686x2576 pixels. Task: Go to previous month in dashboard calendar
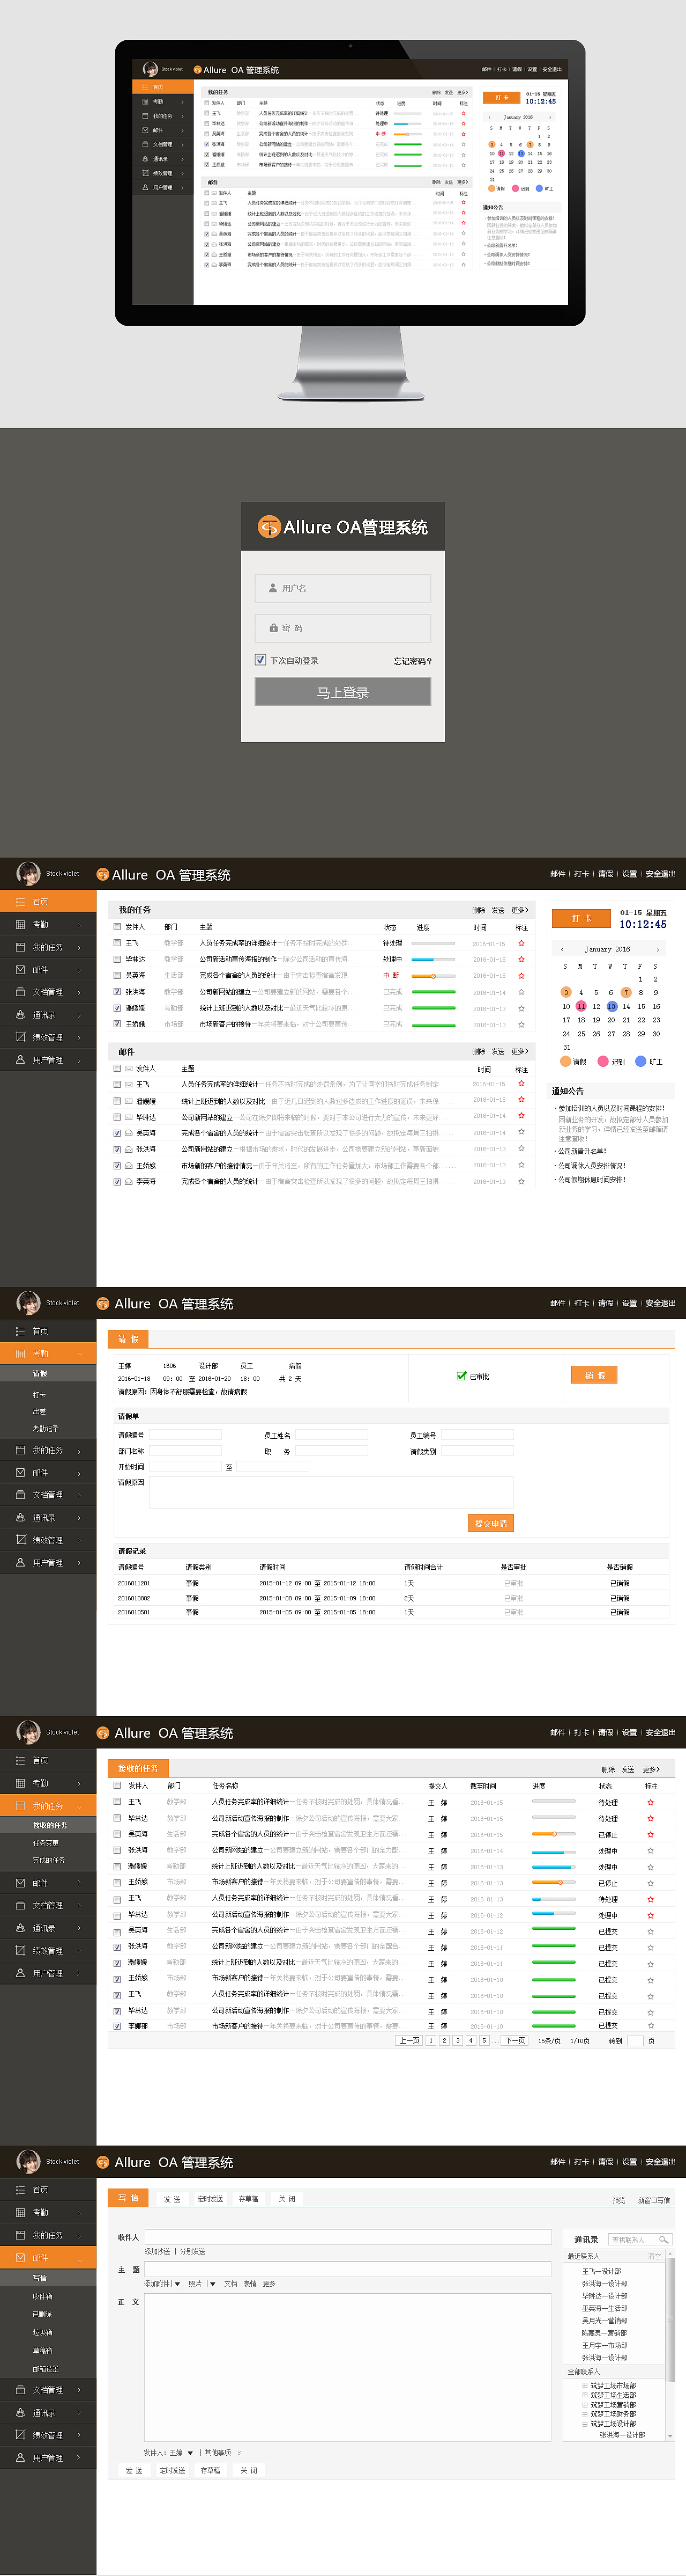coord(562,949)
